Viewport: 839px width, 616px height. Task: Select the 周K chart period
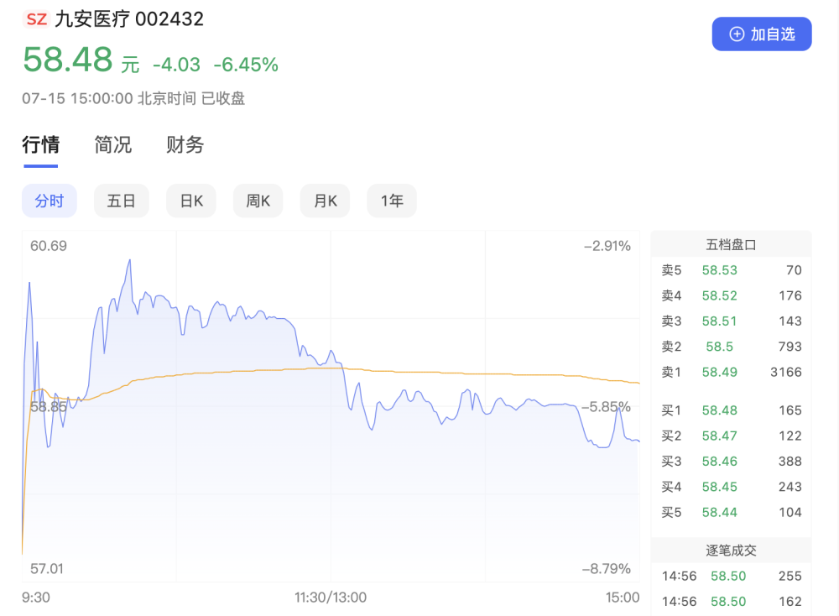click(258, 201)
